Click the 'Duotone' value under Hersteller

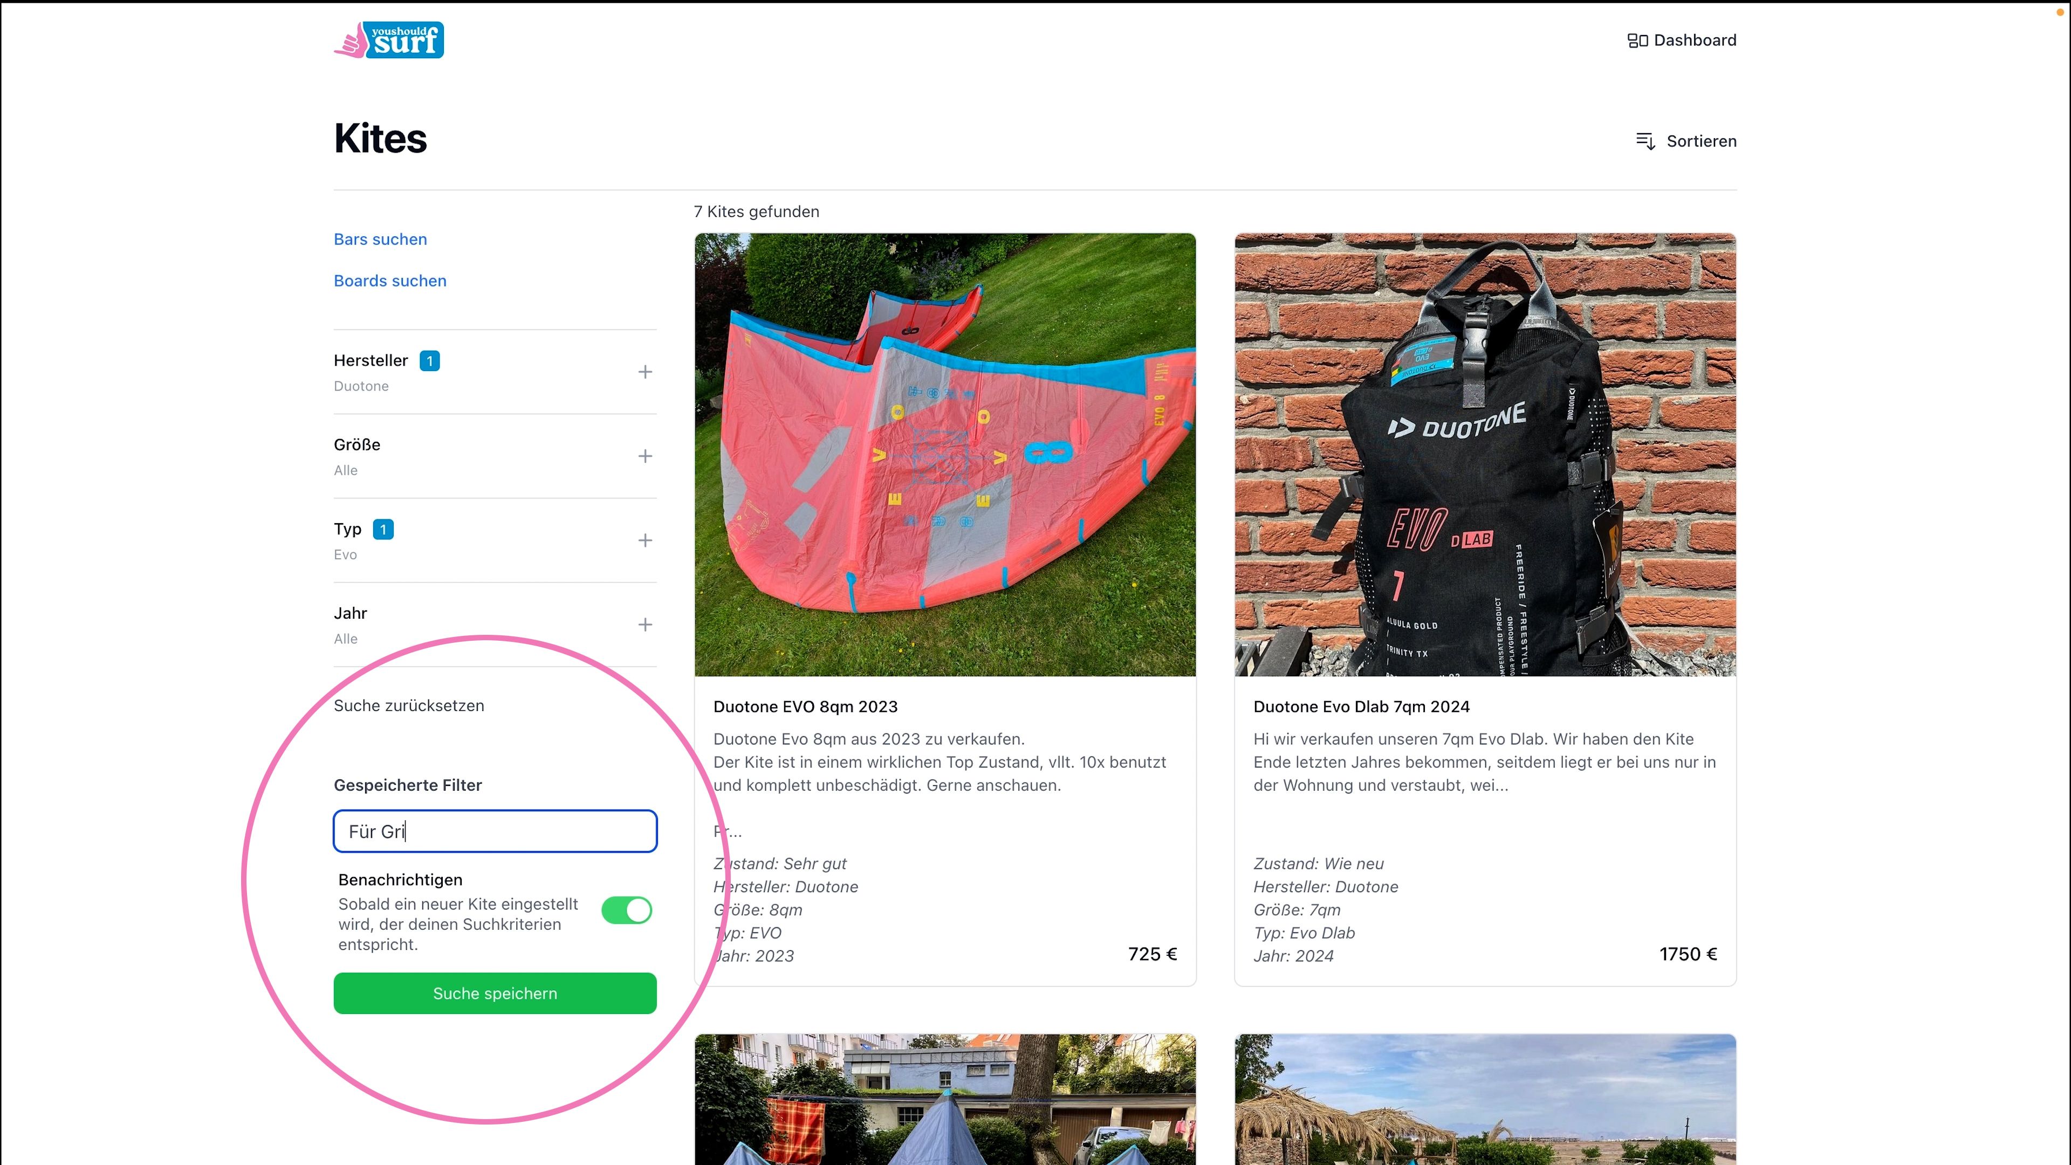tap(361, 386)
